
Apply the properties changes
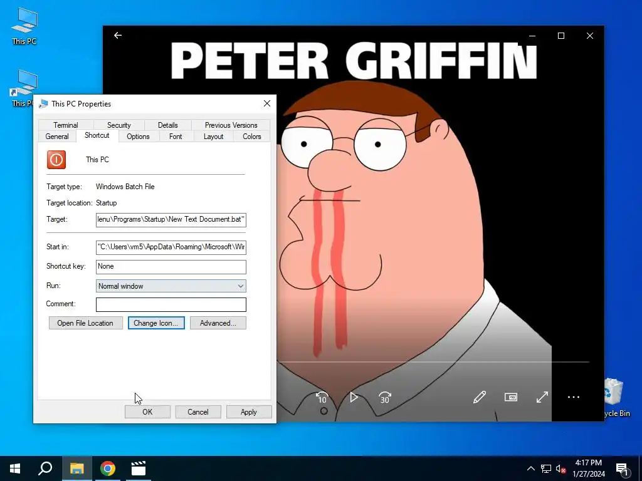[x=249, y=412]
